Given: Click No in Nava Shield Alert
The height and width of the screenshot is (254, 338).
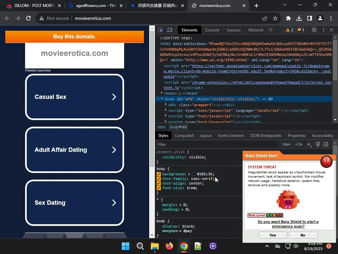Looking at the screenshot, I should pos(303,235).
